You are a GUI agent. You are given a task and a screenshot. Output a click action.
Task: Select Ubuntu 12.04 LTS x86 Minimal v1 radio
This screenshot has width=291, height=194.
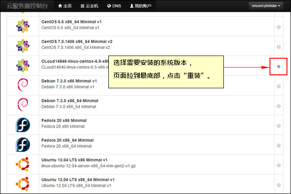click(x=278, y=165)
